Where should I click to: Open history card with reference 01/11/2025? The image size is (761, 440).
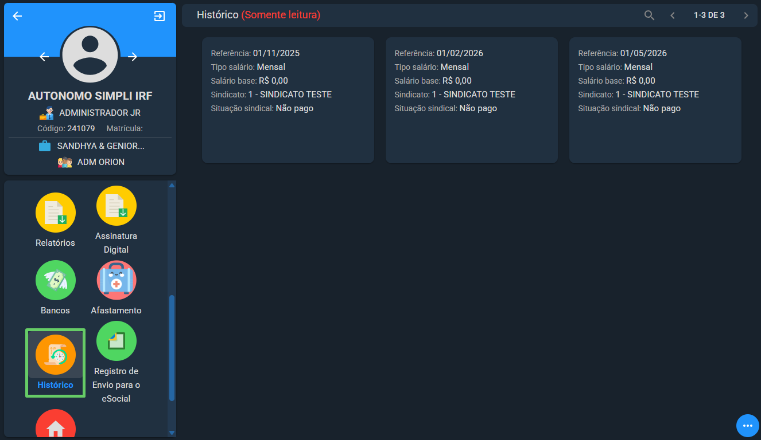288,100
